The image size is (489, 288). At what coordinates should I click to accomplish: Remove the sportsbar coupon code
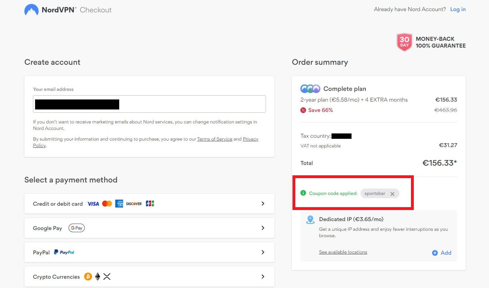click(x=392, y=194)
